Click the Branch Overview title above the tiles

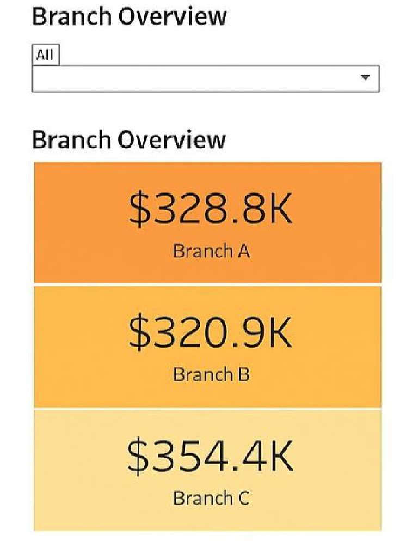(x=129, y=139)
